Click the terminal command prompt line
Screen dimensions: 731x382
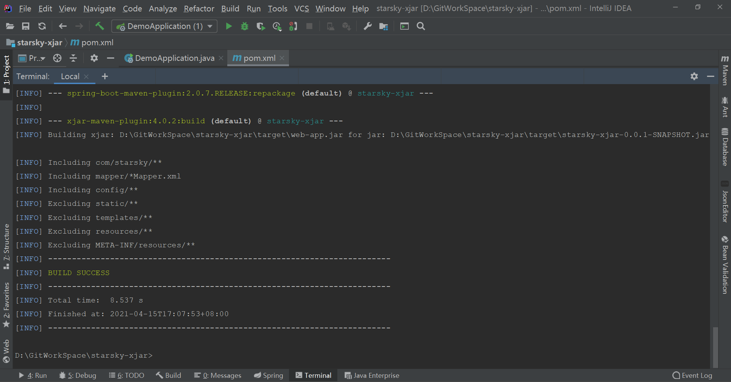pyautogui.click(x=84, y=355)
